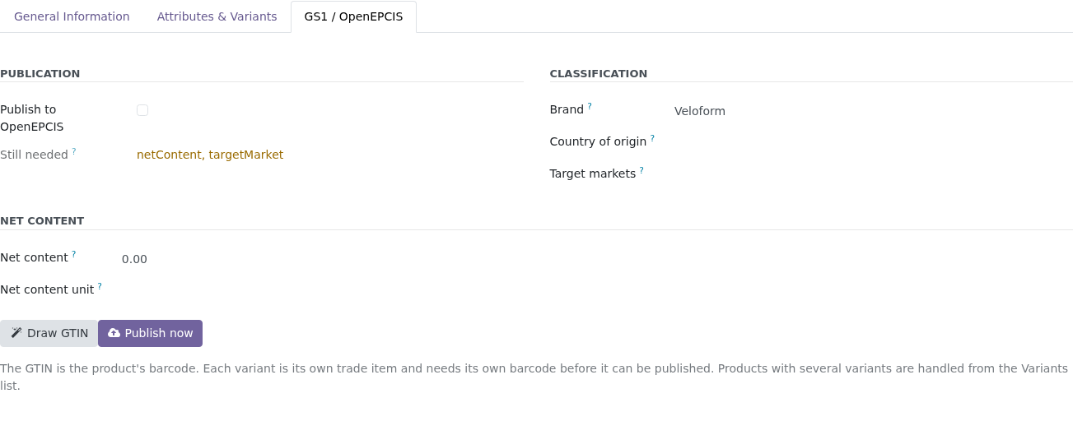
Task: Show help tooltip for Still needed
Action: click(x=74, y=151)
